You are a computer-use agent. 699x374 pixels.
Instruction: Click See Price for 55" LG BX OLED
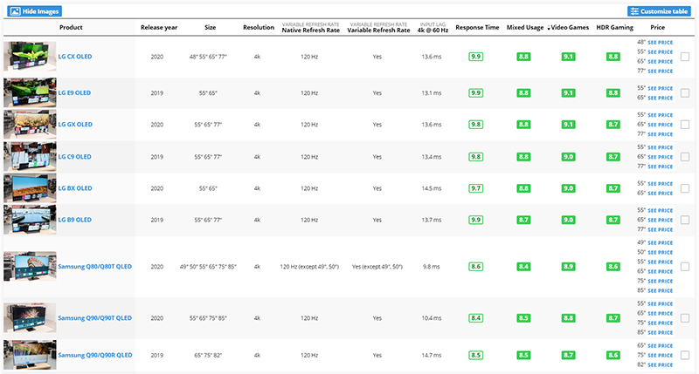(x=660, y=184)
